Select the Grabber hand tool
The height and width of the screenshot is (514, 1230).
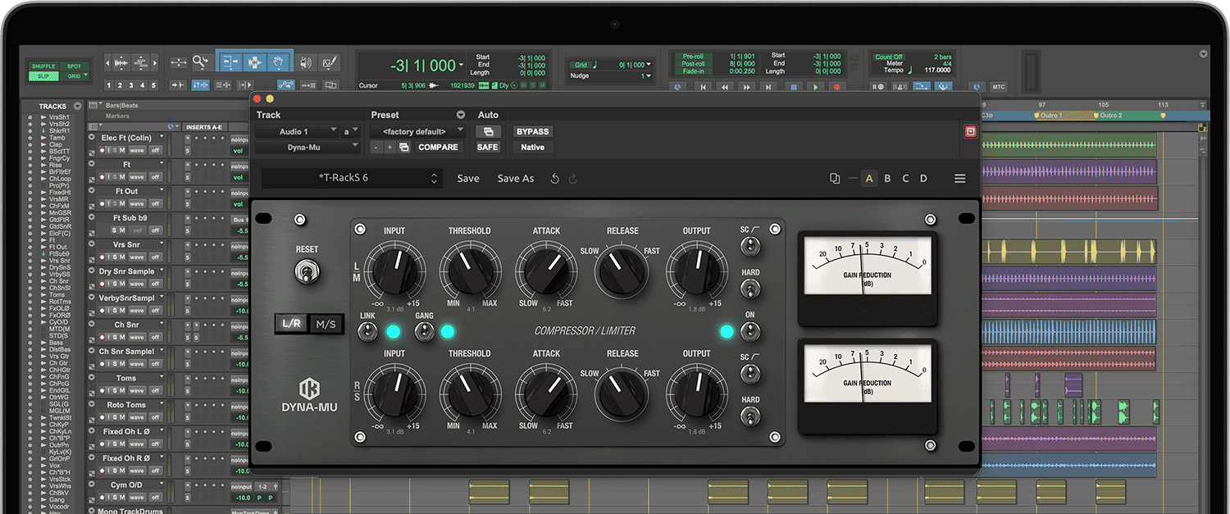279,62
